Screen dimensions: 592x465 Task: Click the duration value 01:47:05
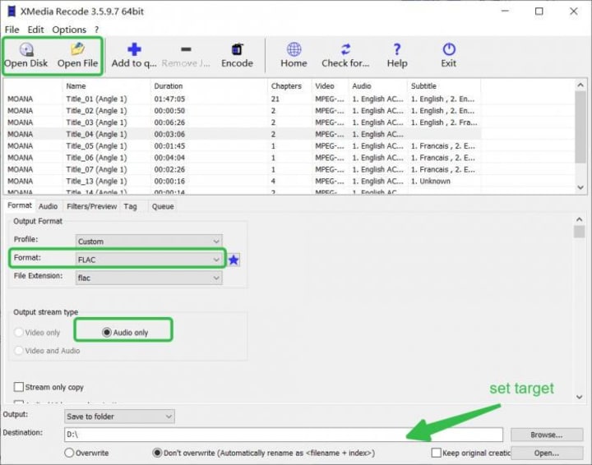pos(169,99)
